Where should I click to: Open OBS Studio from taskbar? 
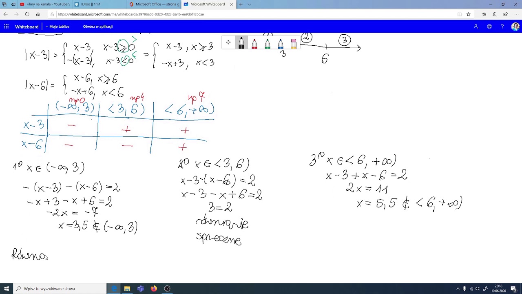[167, 289]
